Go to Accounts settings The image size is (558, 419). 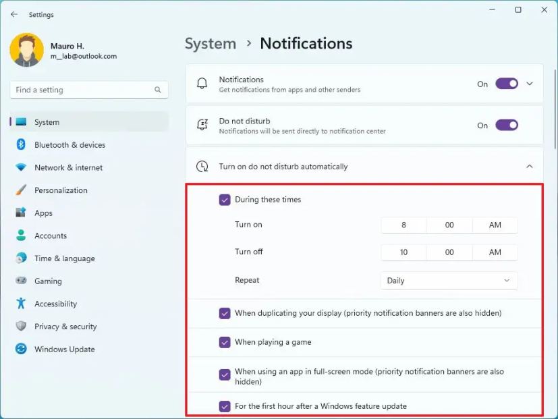[x=89, y=235]
